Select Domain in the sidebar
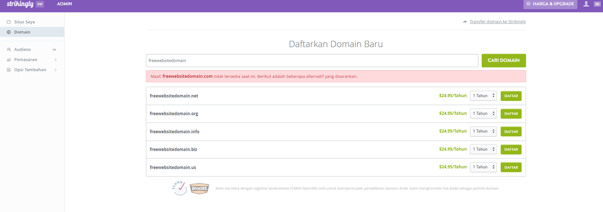Viewport: 603px width, 212px height. 32,32
